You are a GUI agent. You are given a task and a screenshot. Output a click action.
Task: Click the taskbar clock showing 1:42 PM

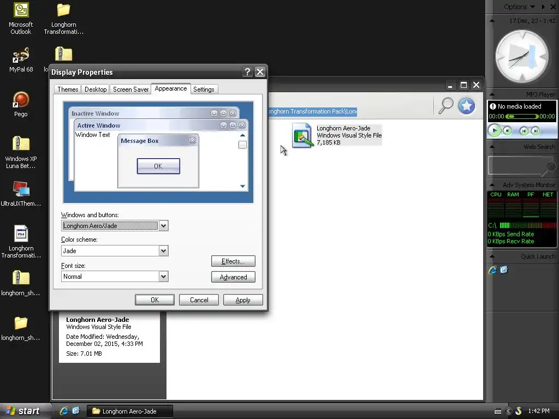click(x=539, y=411)
